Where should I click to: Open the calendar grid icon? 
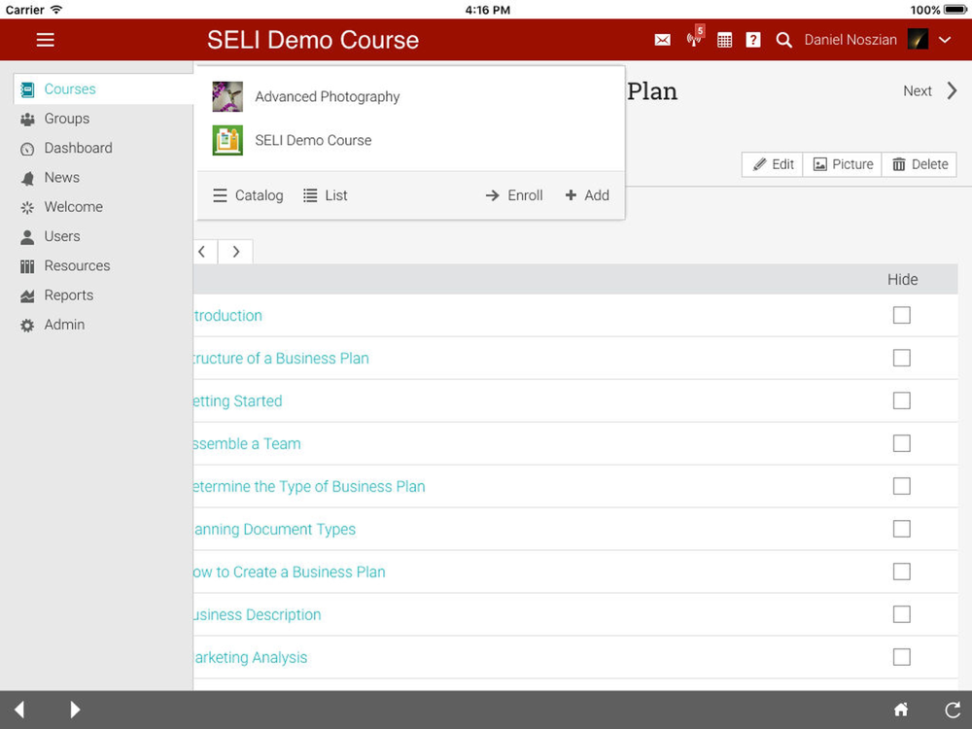(x=724, y=40)
